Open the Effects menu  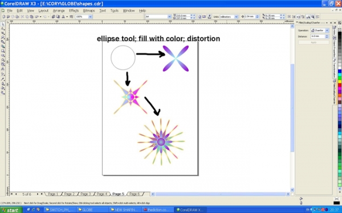tap(74, 10)
